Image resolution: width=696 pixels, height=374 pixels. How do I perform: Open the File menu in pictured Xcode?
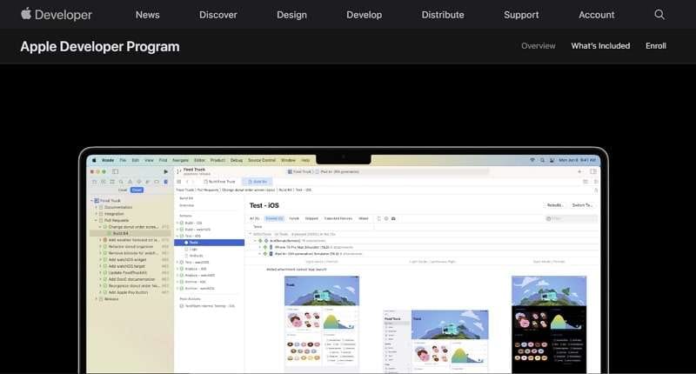click(x=123, y=160)
